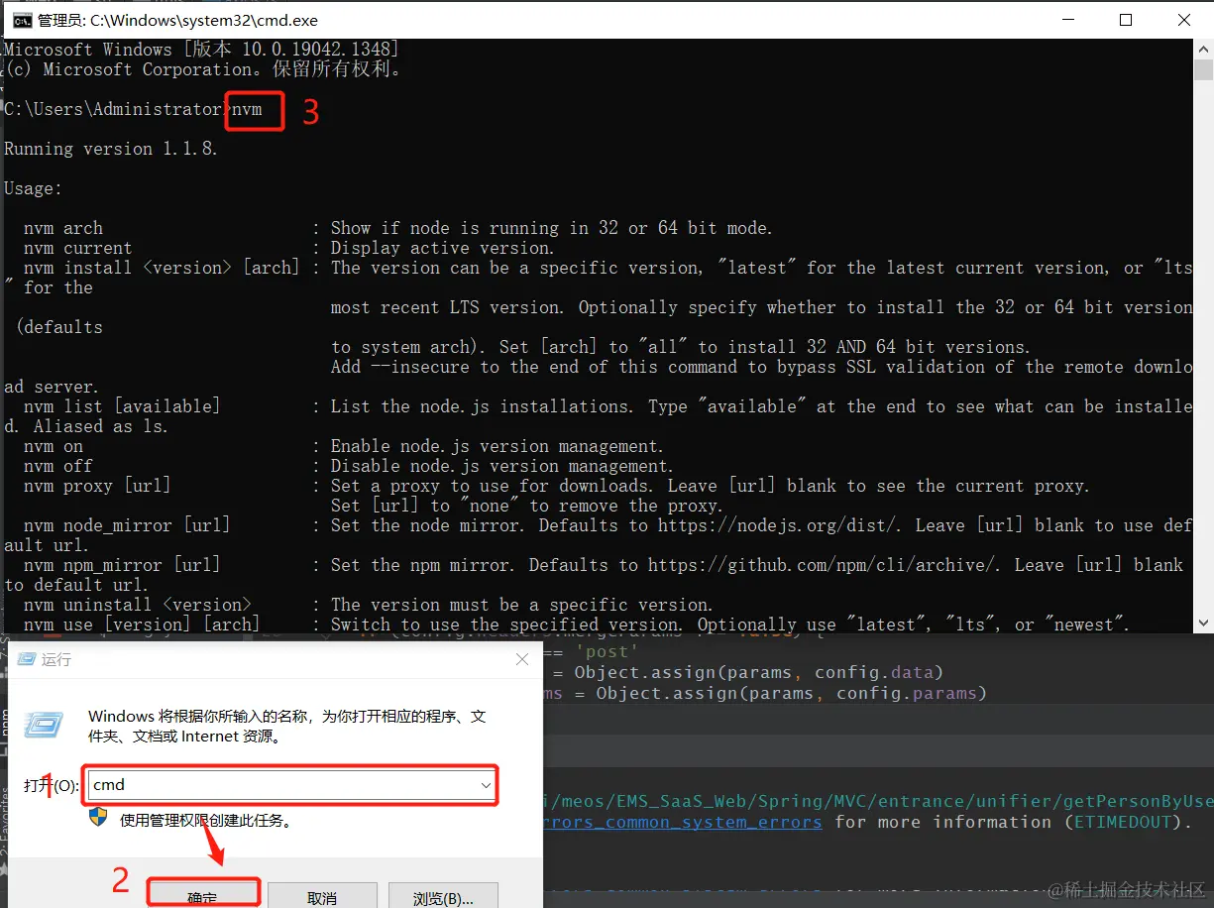Image resolution: width=1214 pixels, height=908 pixels.
Task: Click the 'nvm arch' command text
Action: point(63,228)
